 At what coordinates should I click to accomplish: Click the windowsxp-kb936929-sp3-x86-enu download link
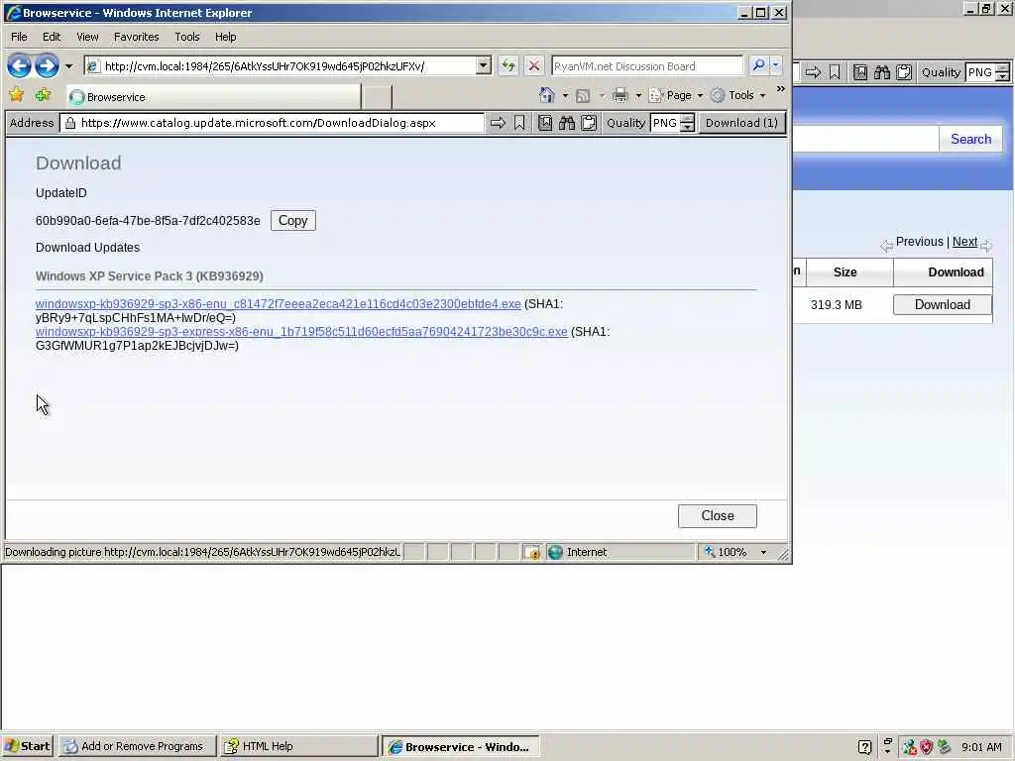(279, 303)
